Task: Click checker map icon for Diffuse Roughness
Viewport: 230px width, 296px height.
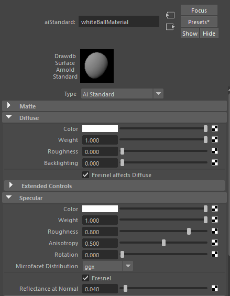Action: point(215,151)
